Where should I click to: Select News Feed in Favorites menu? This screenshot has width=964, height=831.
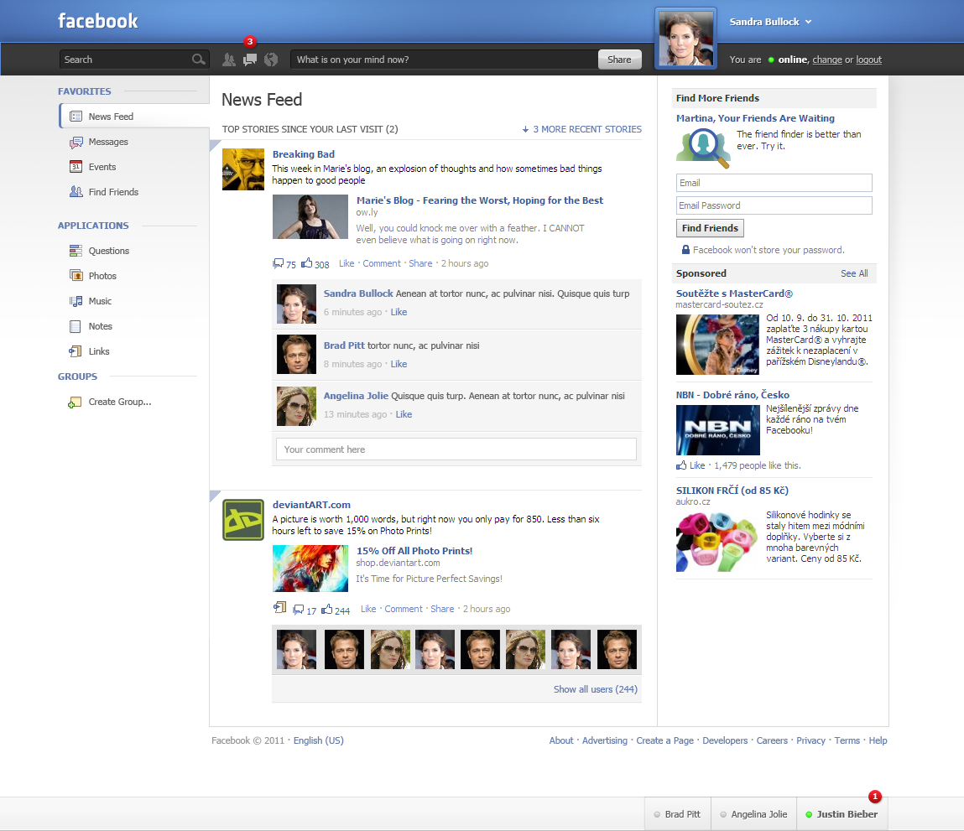(134, 117)
